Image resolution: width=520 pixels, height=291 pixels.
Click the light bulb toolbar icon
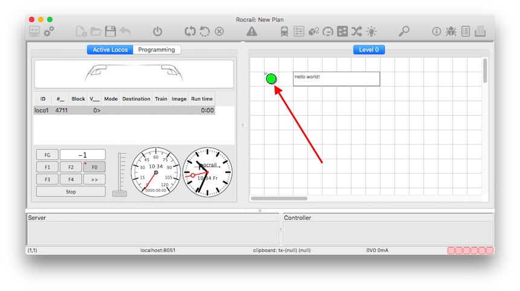[371, 31]
